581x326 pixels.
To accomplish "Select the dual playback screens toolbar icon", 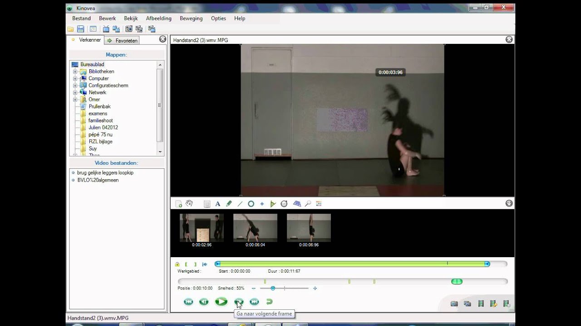I will point(116,29).
